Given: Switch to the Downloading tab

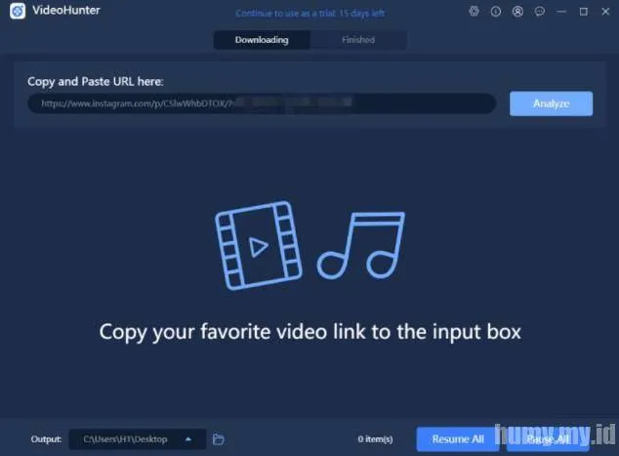Looking at the screenshot, I should pos(262,40).
